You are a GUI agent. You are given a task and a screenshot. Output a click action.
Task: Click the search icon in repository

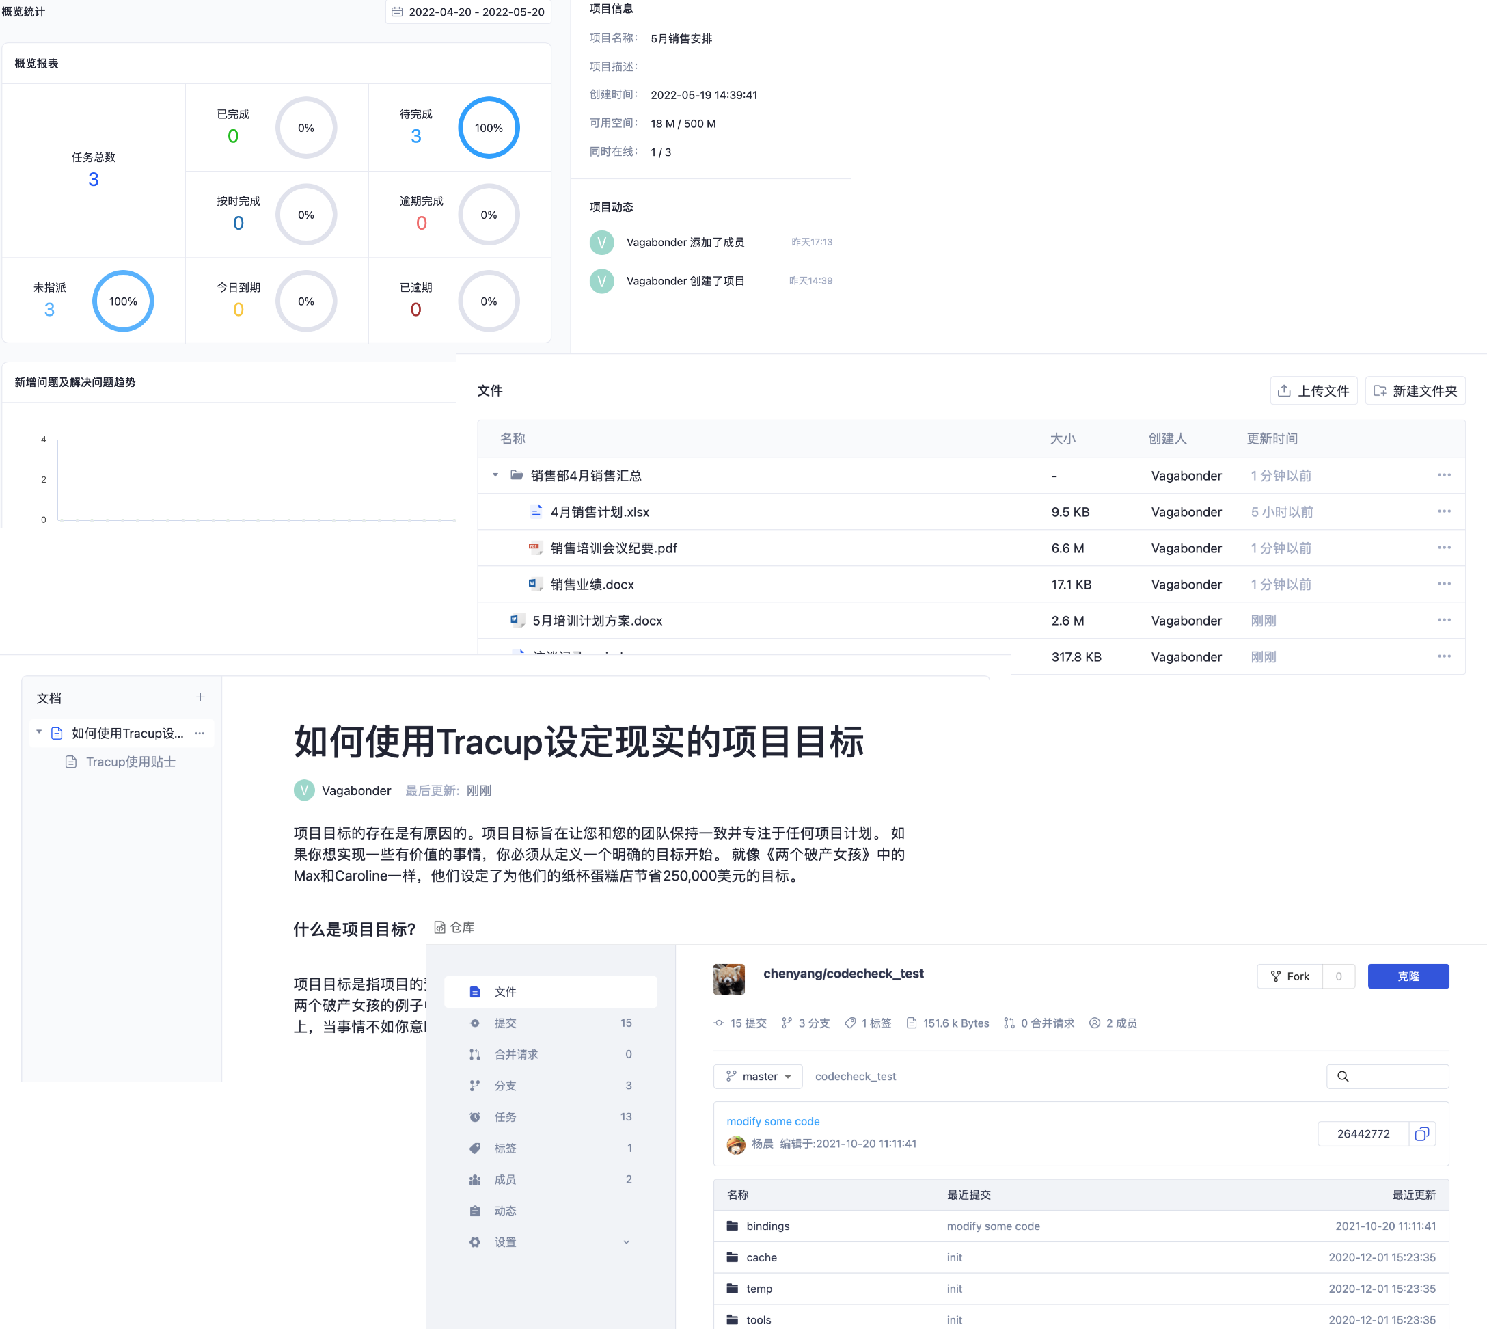click(1342, 1076)
